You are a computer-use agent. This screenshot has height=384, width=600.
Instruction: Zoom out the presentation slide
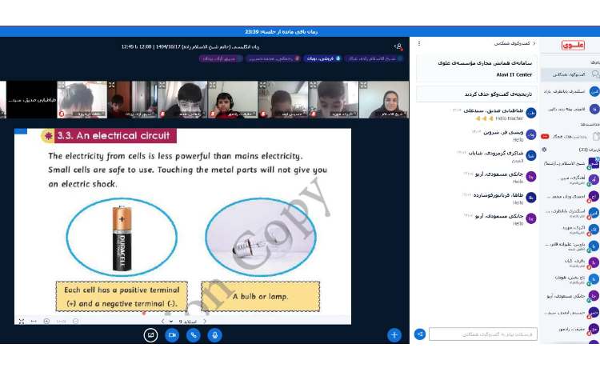[75, 322]
